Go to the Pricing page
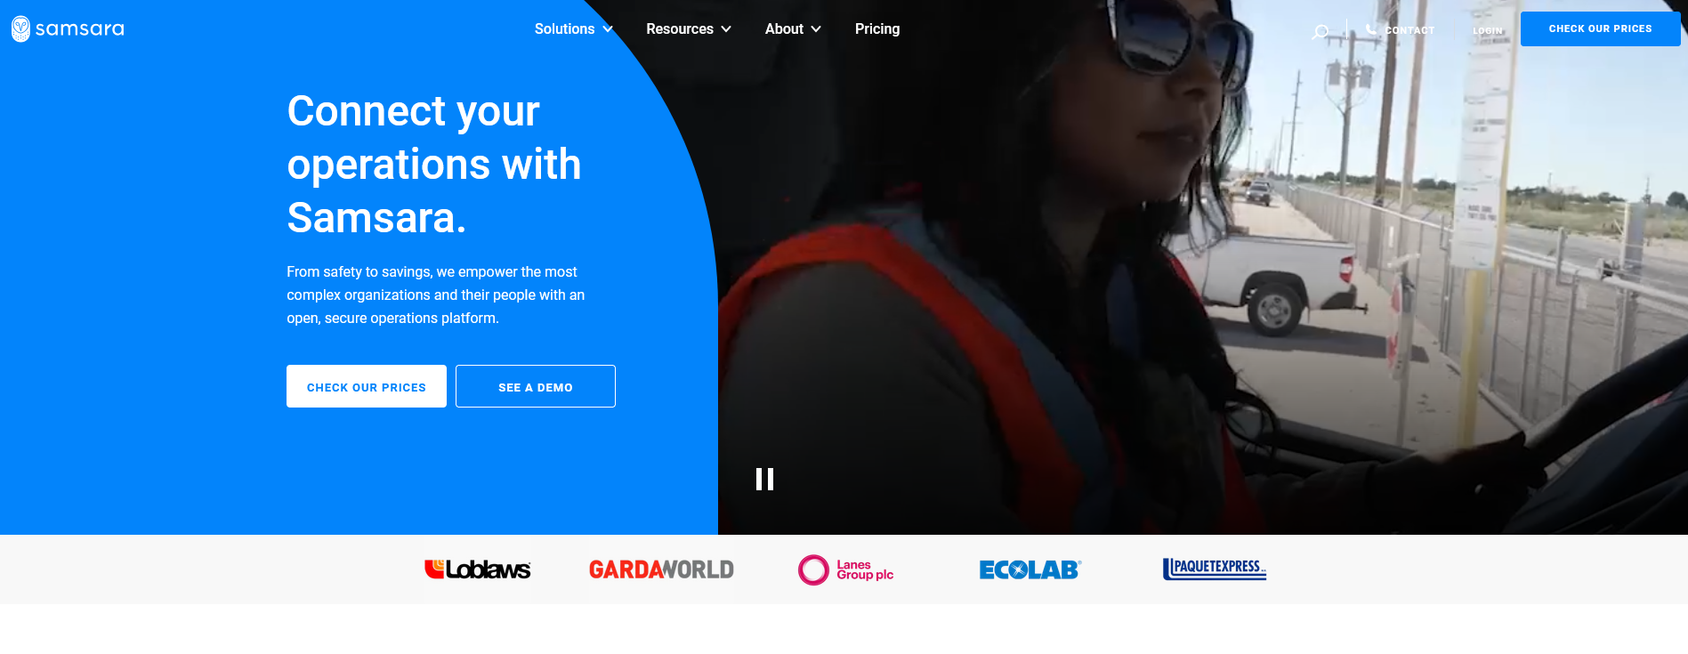The width and height of the screenshot is (1688, 654). coord(877,29)
